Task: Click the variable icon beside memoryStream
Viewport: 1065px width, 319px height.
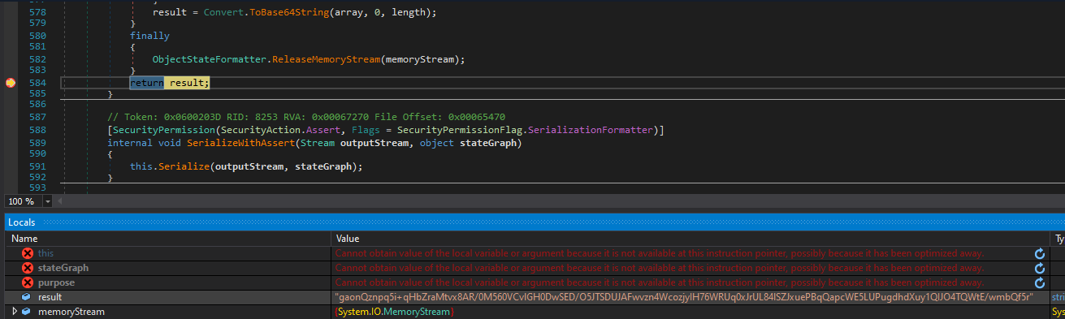Action: pyautogui.click(x=27, y=312)
